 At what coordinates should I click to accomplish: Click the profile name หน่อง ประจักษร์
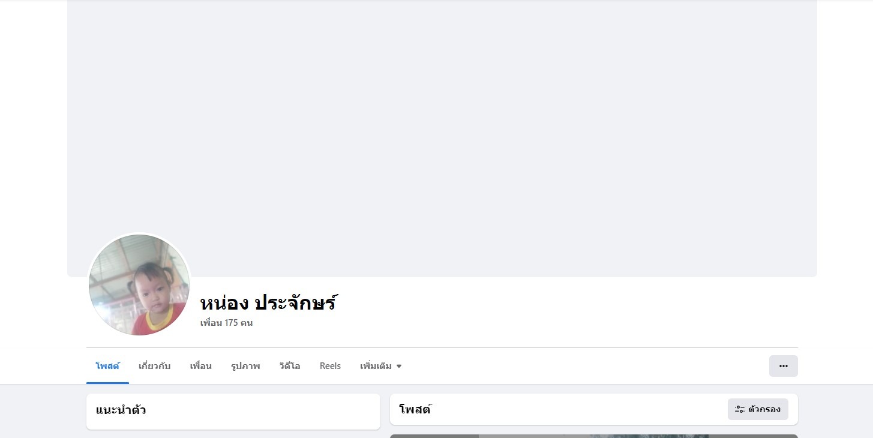tap(268, 302)
